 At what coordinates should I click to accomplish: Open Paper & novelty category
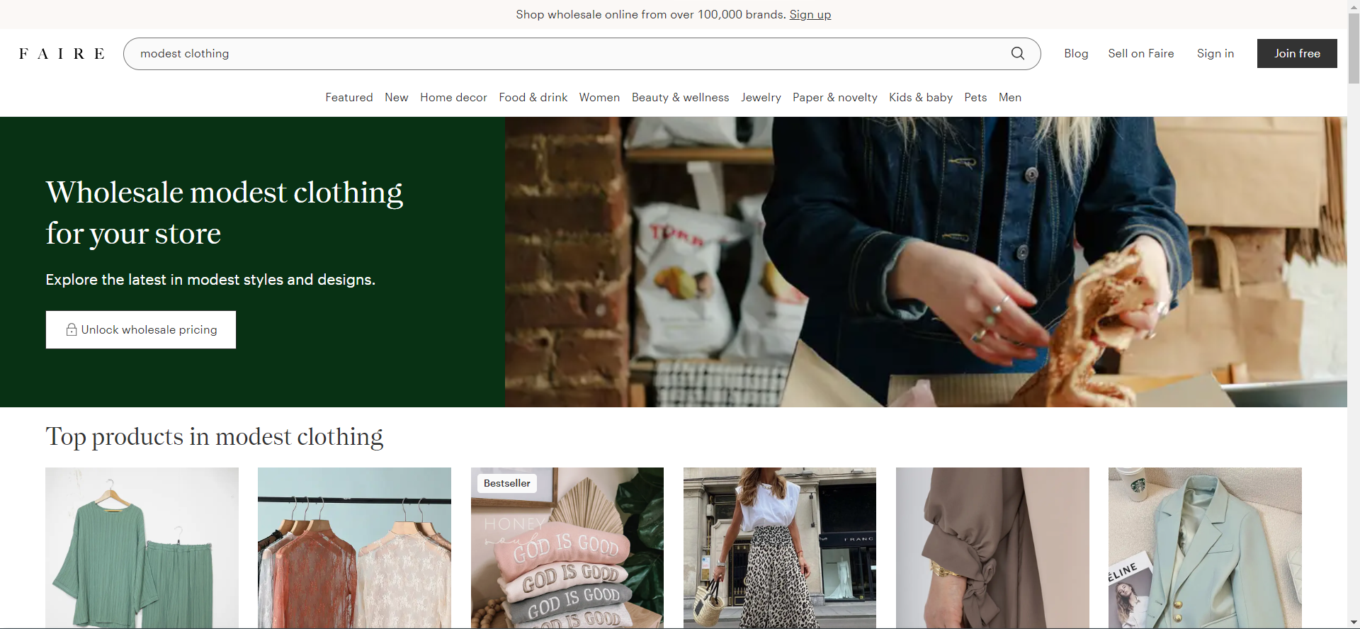835,98
